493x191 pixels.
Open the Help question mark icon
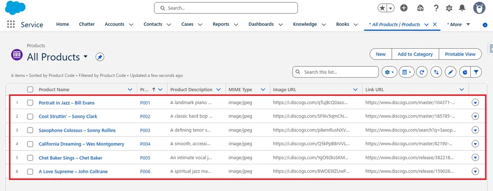(x=436, y=8)
